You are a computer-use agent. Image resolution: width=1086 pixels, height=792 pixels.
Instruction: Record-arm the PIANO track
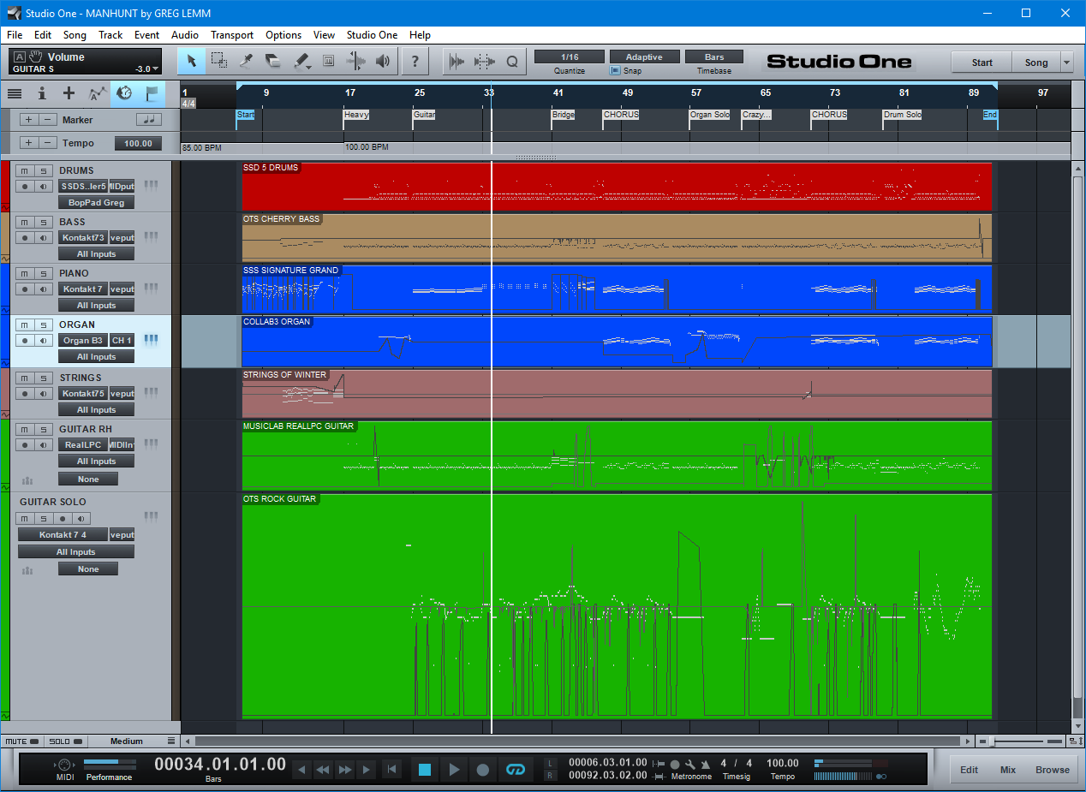point(24,289)
